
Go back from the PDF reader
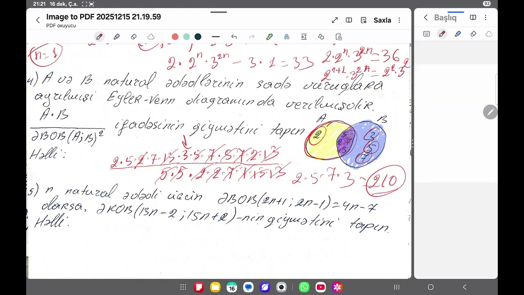click(x=38, y=20)
